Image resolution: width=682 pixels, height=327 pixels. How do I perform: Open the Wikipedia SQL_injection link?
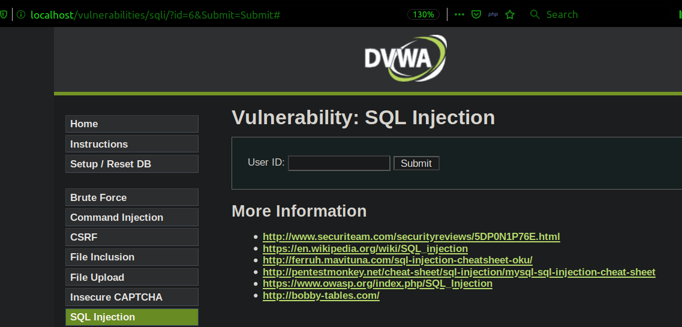tap(365, 248)
